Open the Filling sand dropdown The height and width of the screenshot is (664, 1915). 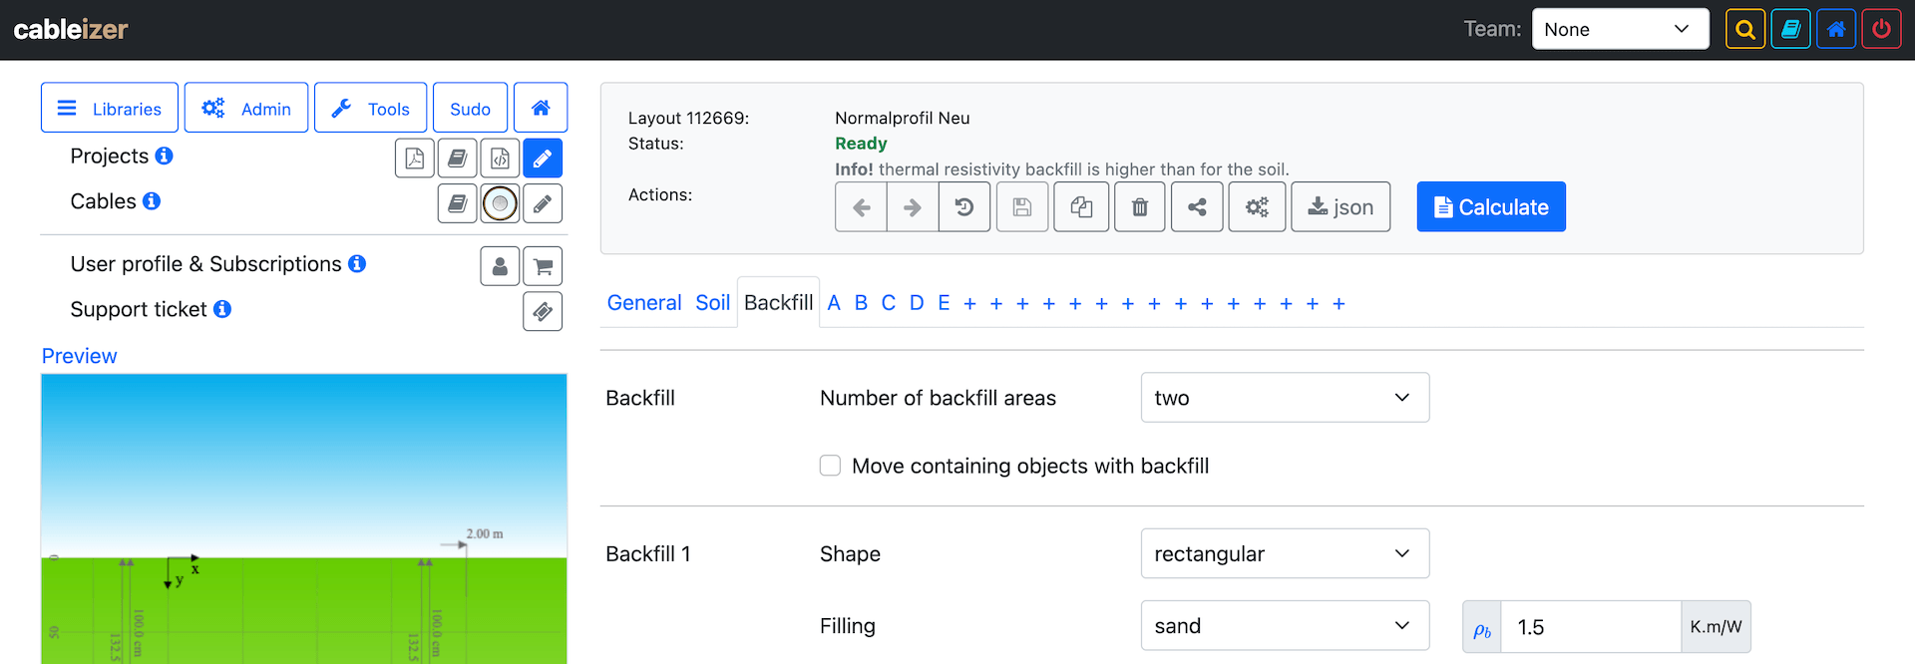tap(1285, 626)
